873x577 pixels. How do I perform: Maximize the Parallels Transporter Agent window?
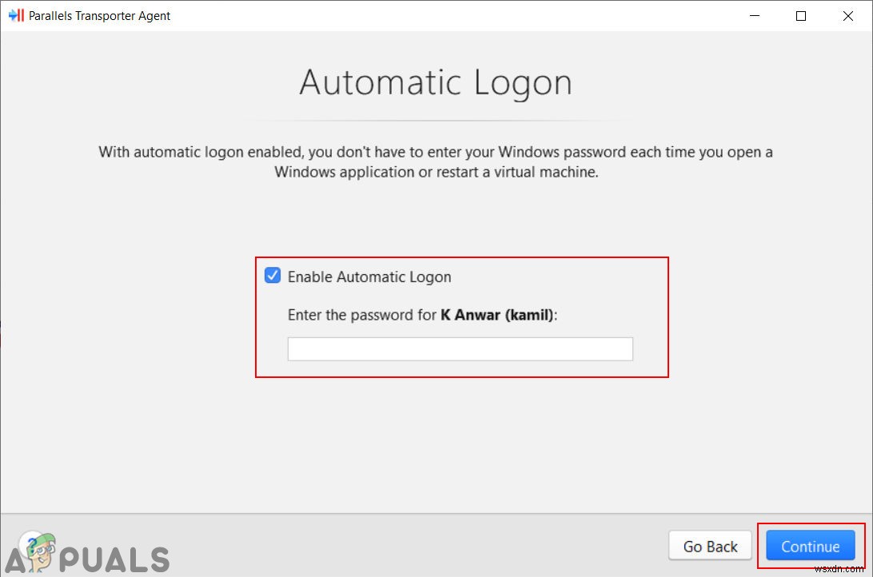point(801,15)
